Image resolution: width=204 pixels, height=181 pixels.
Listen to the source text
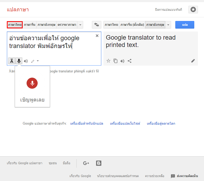click(26, 61)
